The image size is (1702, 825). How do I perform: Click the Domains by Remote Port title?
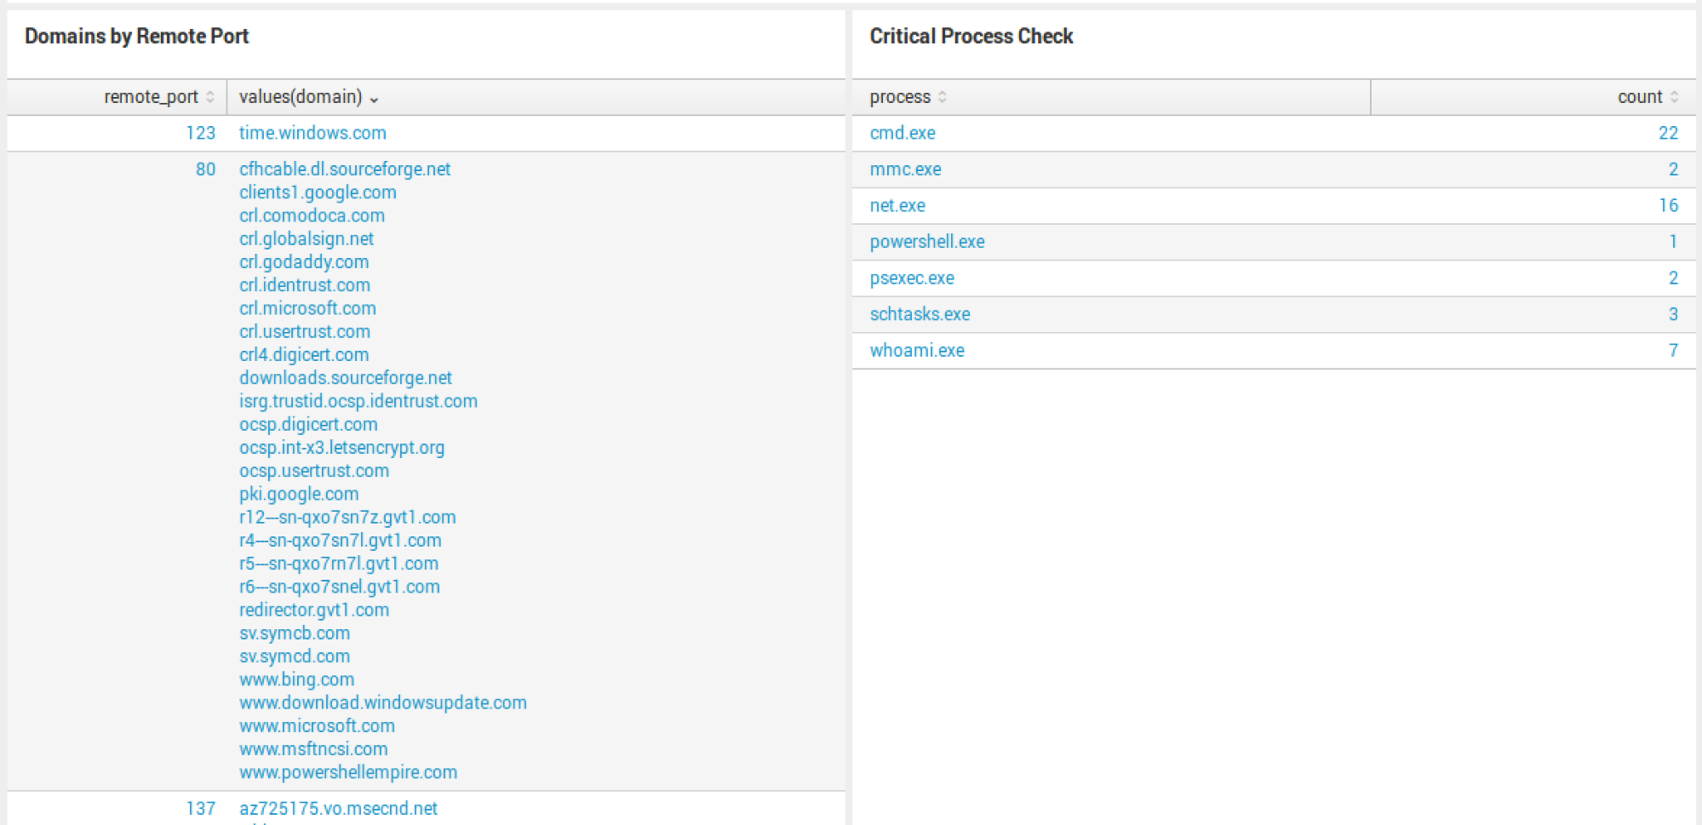click(136, 36)
